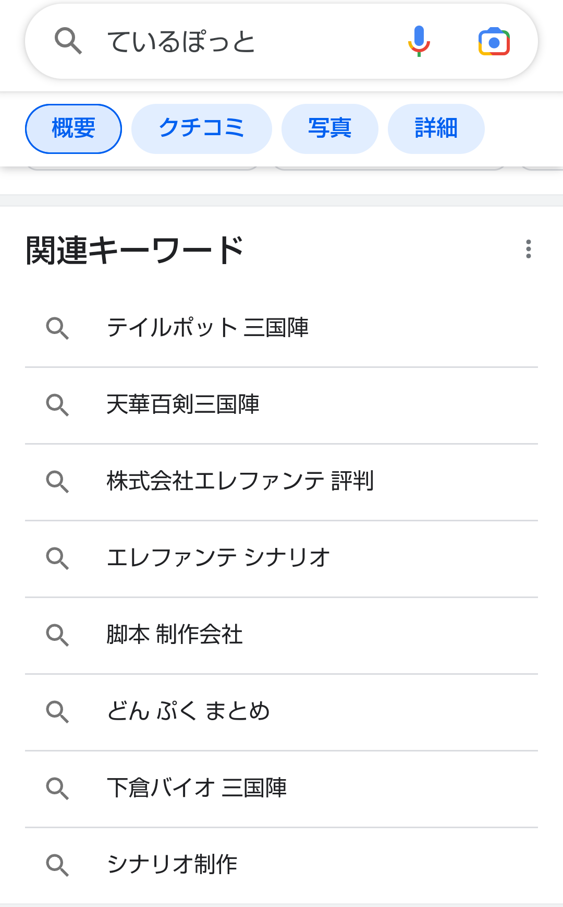The height and width of the screenshot is (907, 563).
Task: Switch to the クチコミ tab
Action: coord(201,129)
